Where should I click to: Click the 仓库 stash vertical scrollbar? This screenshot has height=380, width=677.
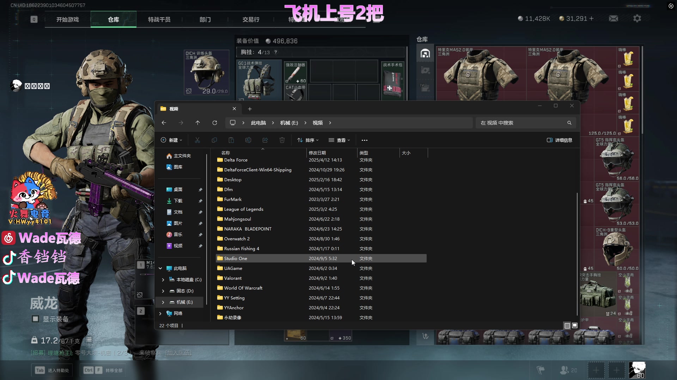click(642, 90)
